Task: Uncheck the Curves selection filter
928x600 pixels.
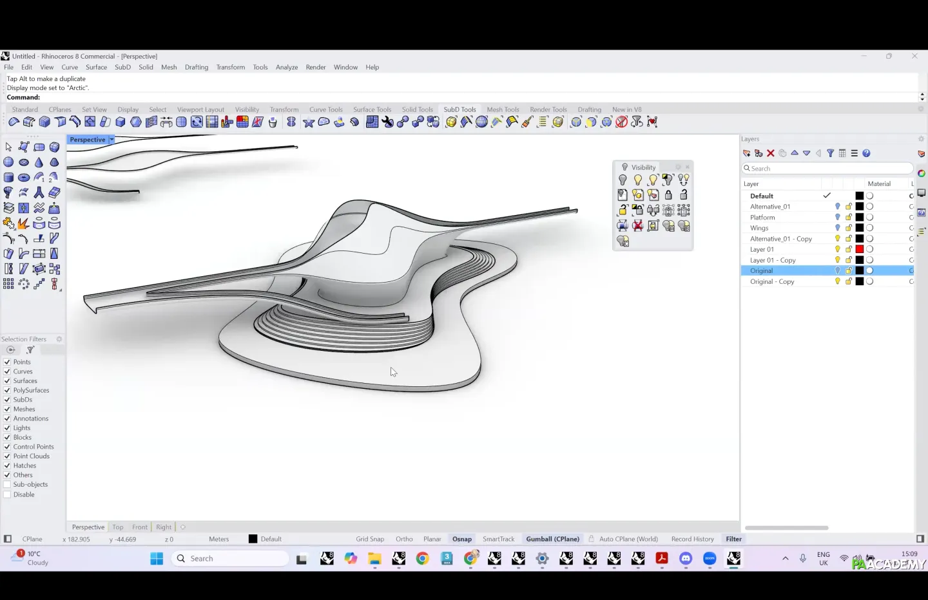Action: pos(7,371)
